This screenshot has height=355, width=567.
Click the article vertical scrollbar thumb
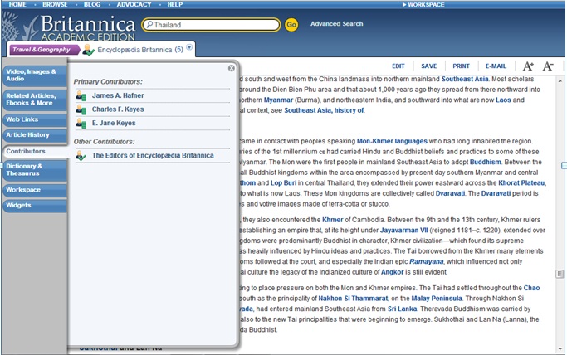coord(560,274)
